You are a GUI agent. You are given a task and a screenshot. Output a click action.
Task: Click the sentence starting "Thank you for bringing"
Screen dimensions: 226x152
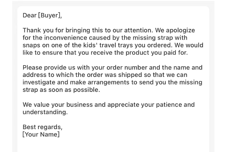click(x=88, y=31)
